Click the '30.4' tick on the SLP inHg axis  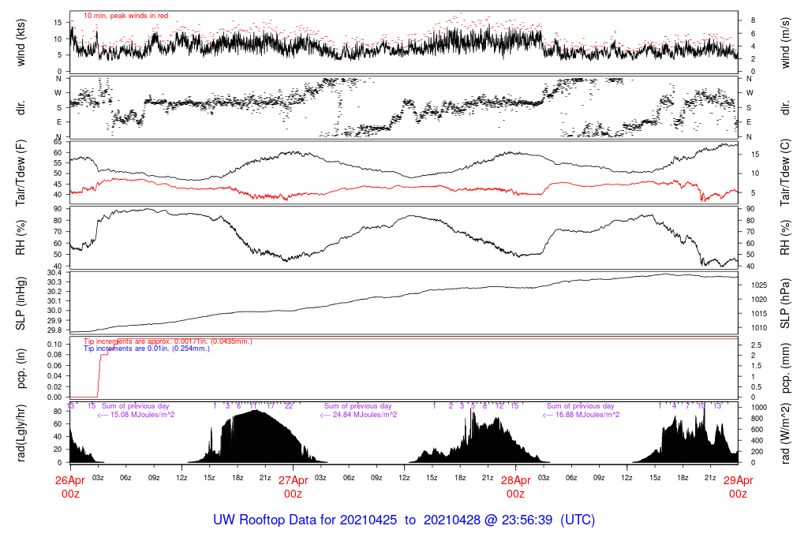tap(54, 273)
